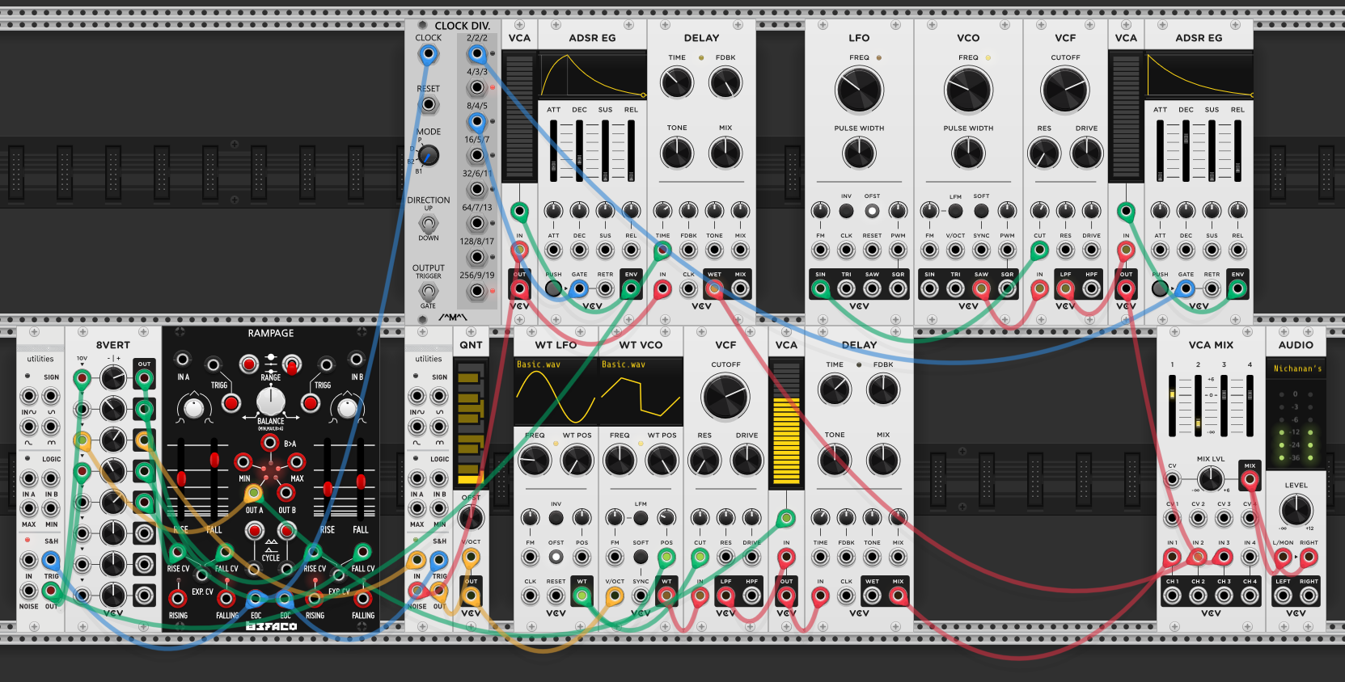Click the Rampage OUT B output jack

(286, 492)
